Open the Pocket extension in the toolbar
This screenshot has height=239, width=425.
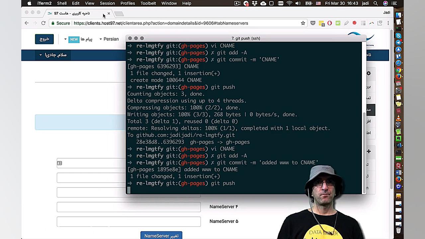point(313,23)
